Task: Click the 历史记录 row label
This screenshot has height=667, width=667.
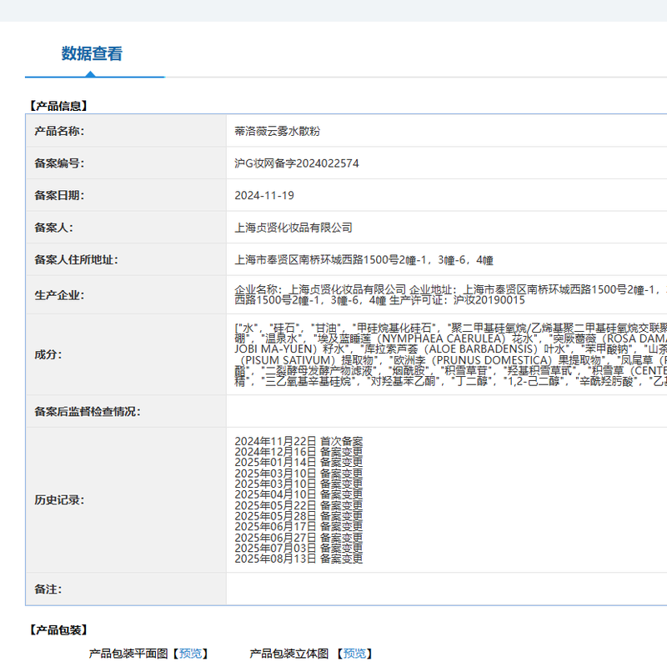Action: pyautogui.click(x=59, y=500)
